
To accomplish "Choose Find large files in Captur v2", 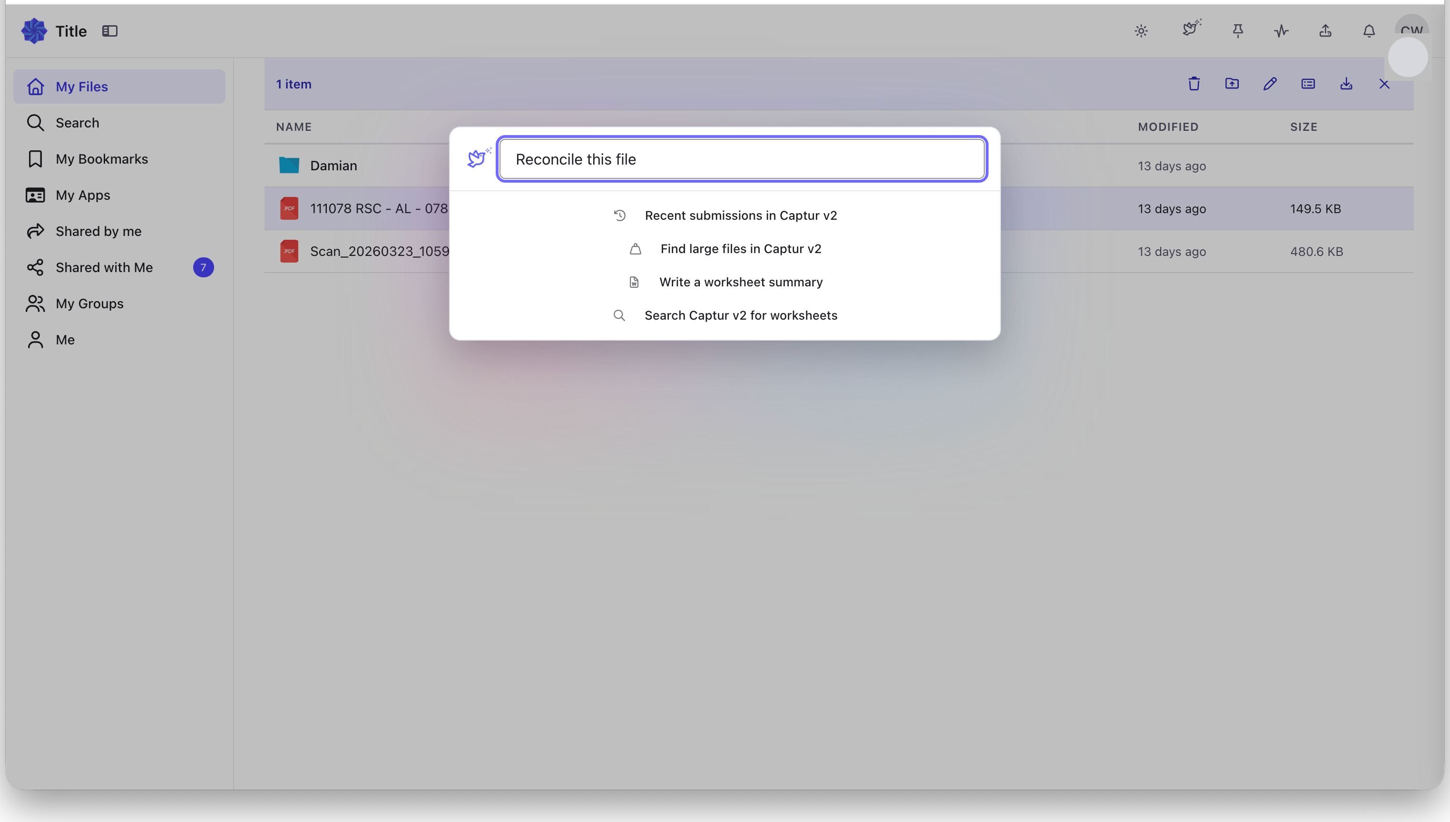I will [x=740, y=249].
